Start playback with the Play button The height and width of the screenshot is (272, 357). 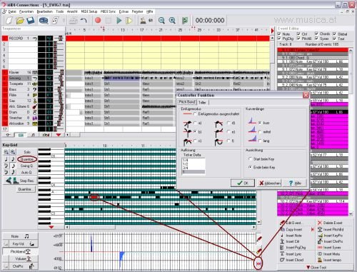119,21
